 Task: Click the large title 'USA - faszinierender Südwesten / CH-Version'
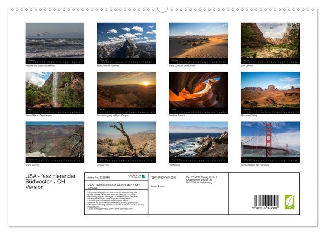[51, 182]
